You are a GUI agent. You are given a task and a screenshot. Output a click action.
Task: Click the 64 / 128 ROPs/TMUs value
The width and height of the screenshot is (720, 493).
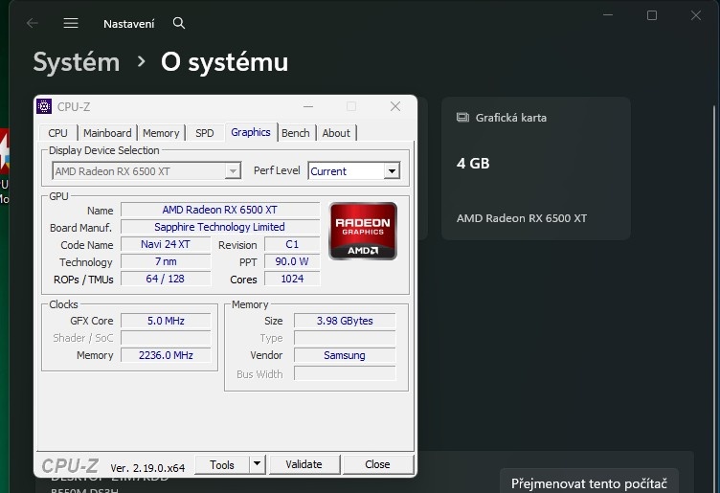166,279
